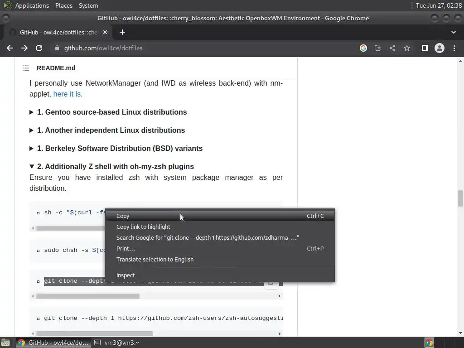
Task: Click the sh -c curl command text
Action: [x=75, y=213]
